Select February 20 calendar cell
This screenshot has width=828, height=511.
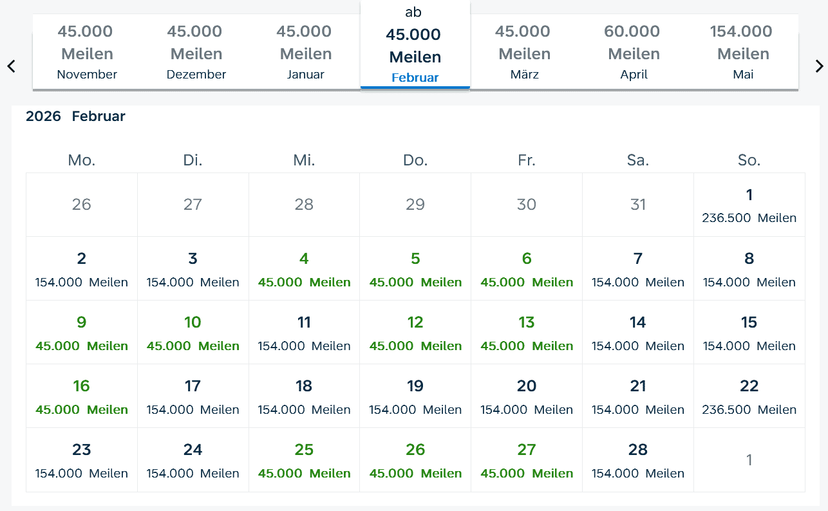click(526, 396)
